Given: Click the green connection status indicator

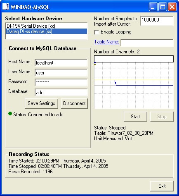Looking at the screenshot, I should click(x=10, y=114).
